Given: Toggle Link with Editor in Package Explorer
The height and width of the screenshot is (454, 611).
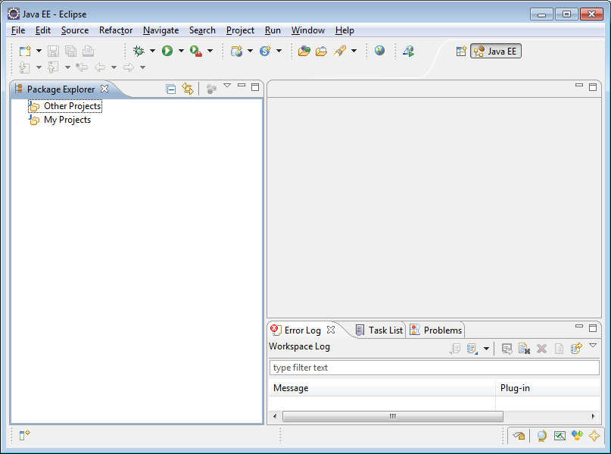Looking at the screenshot, I should pos(188,89).
